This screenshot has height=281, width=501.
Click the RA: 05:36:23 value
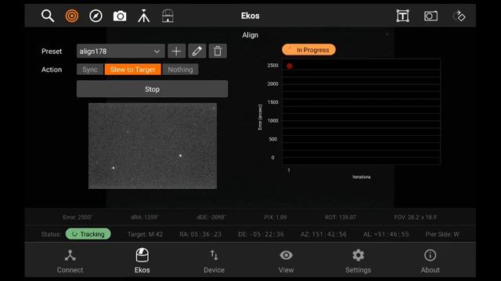pyautogui.click(x=200, y=234)
